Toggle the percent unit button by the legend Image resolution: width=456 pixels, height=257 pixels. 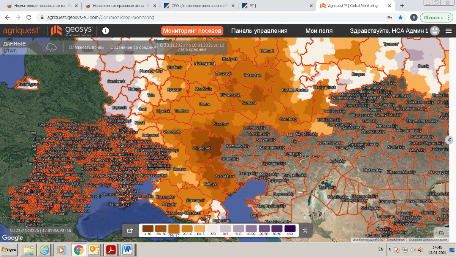tap(305, 230)
